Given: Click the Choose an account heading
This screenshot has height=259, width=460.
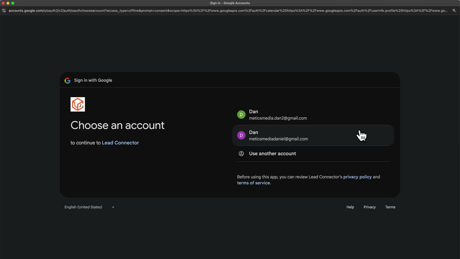Looking at the screenshot, I should (118, 125).
